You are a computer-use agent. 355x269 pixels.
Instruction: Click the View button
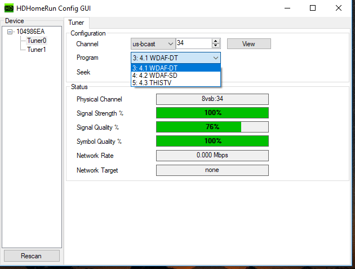[249, 44]
